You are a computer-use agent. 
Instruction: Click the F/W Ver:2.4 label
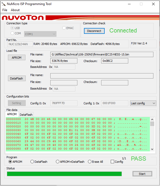pos(139,43)
